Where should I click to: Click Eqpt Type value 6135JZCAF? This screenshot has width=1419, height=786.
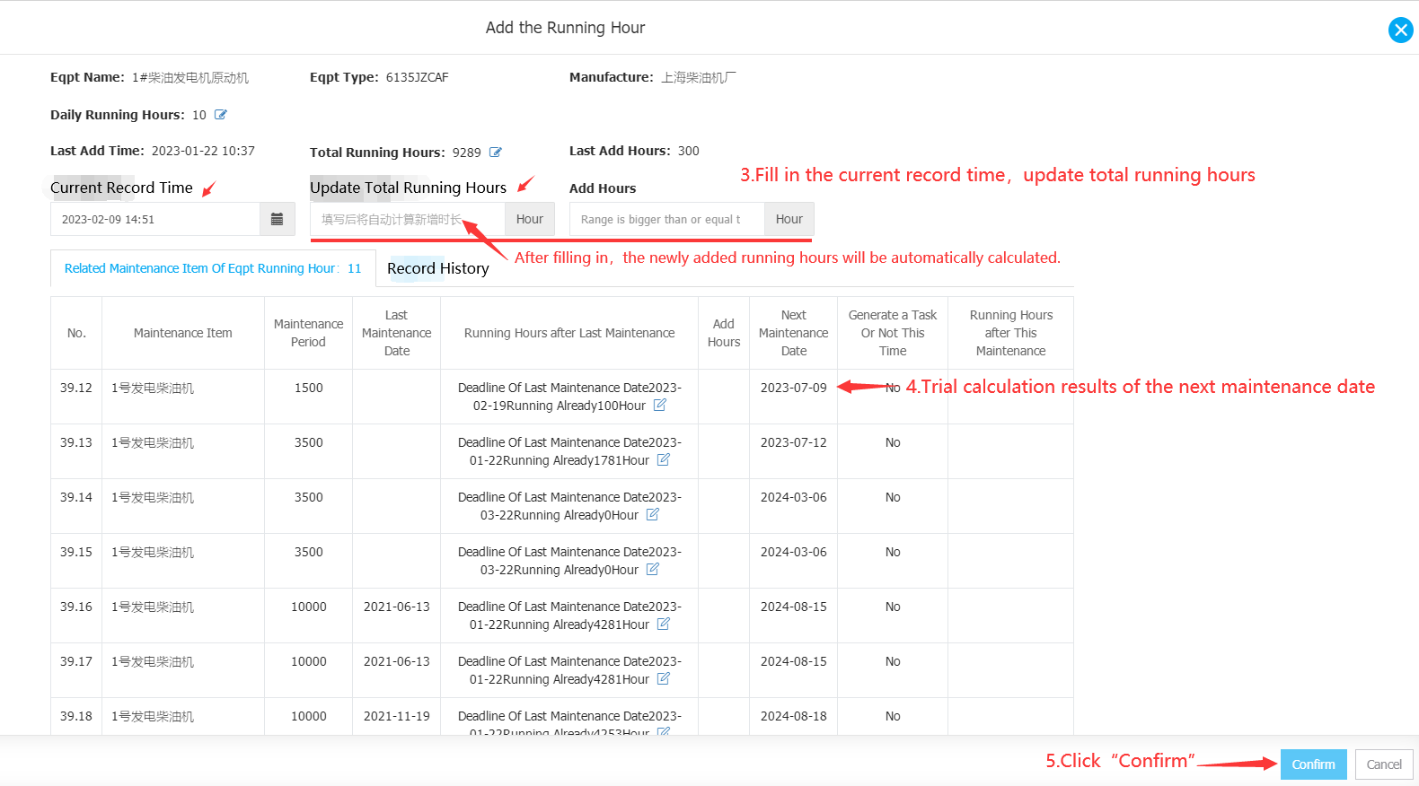(x=418, y=77)
